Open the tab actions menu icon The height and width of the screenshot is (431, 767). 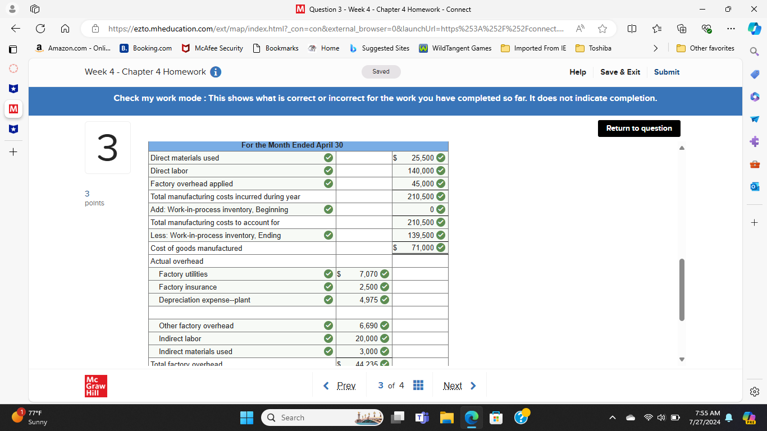(x=35, y=9)
